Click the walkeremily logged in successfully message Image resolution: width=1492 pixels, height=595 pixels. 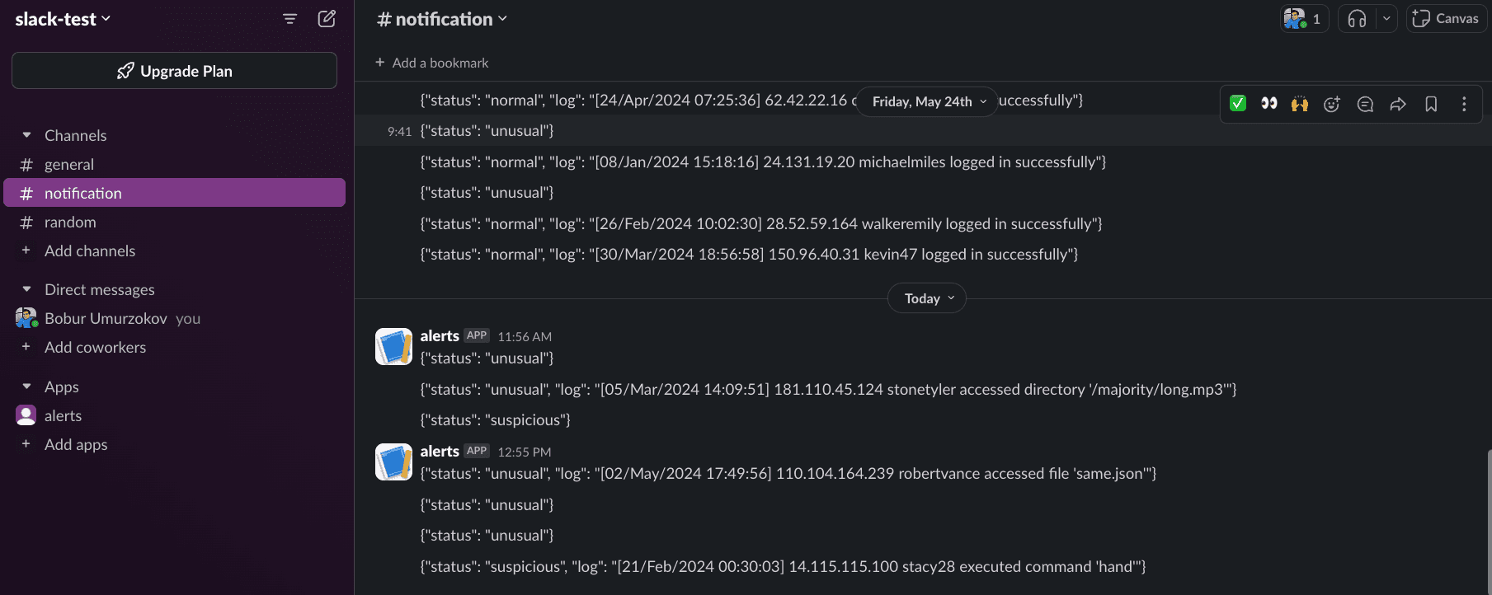(761, 223)
